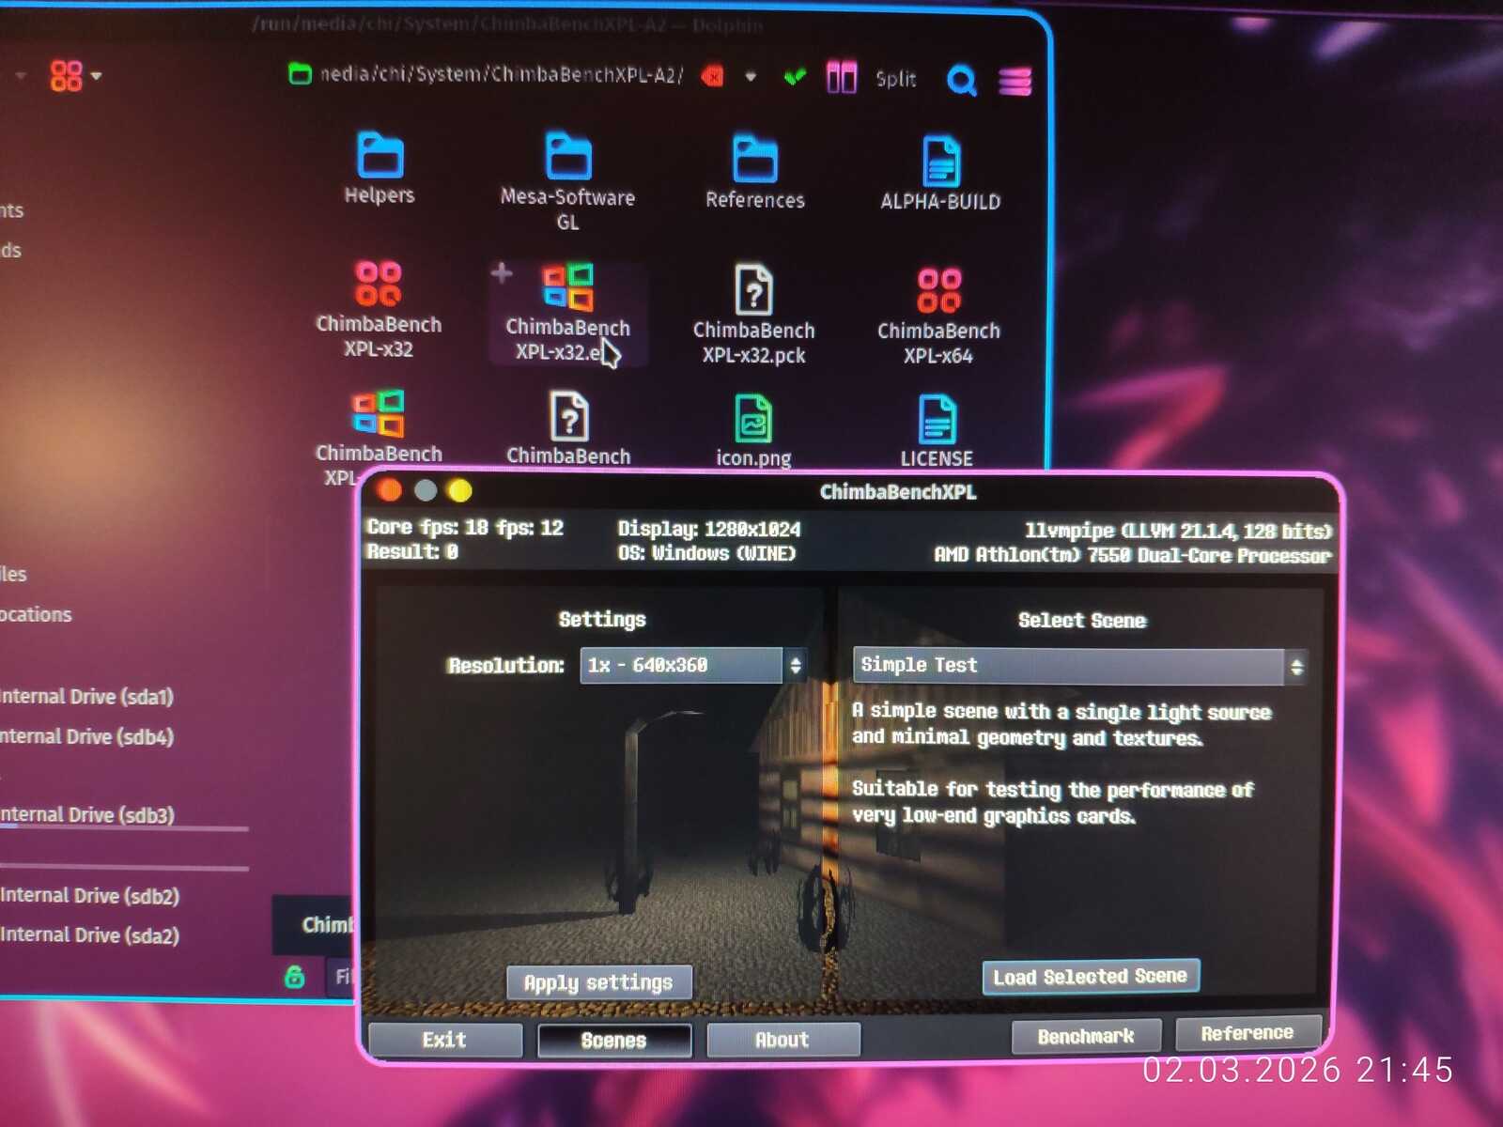Screen dimensions: 1503x1127
Task: Click the view mode icons button in Dolphin
Action: (66, 75)
